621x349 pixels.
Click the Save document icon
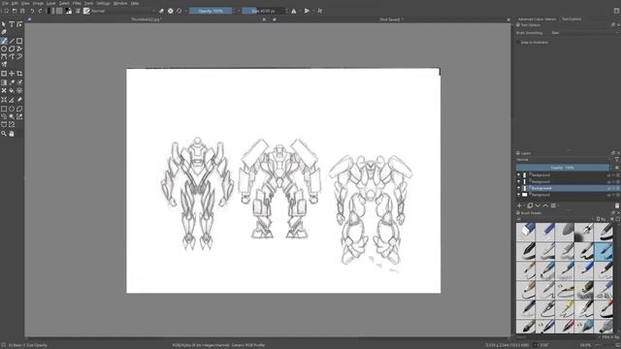coord(22,11)
